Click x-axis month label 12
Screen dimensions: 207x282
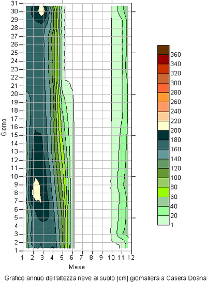pos(131,258)
